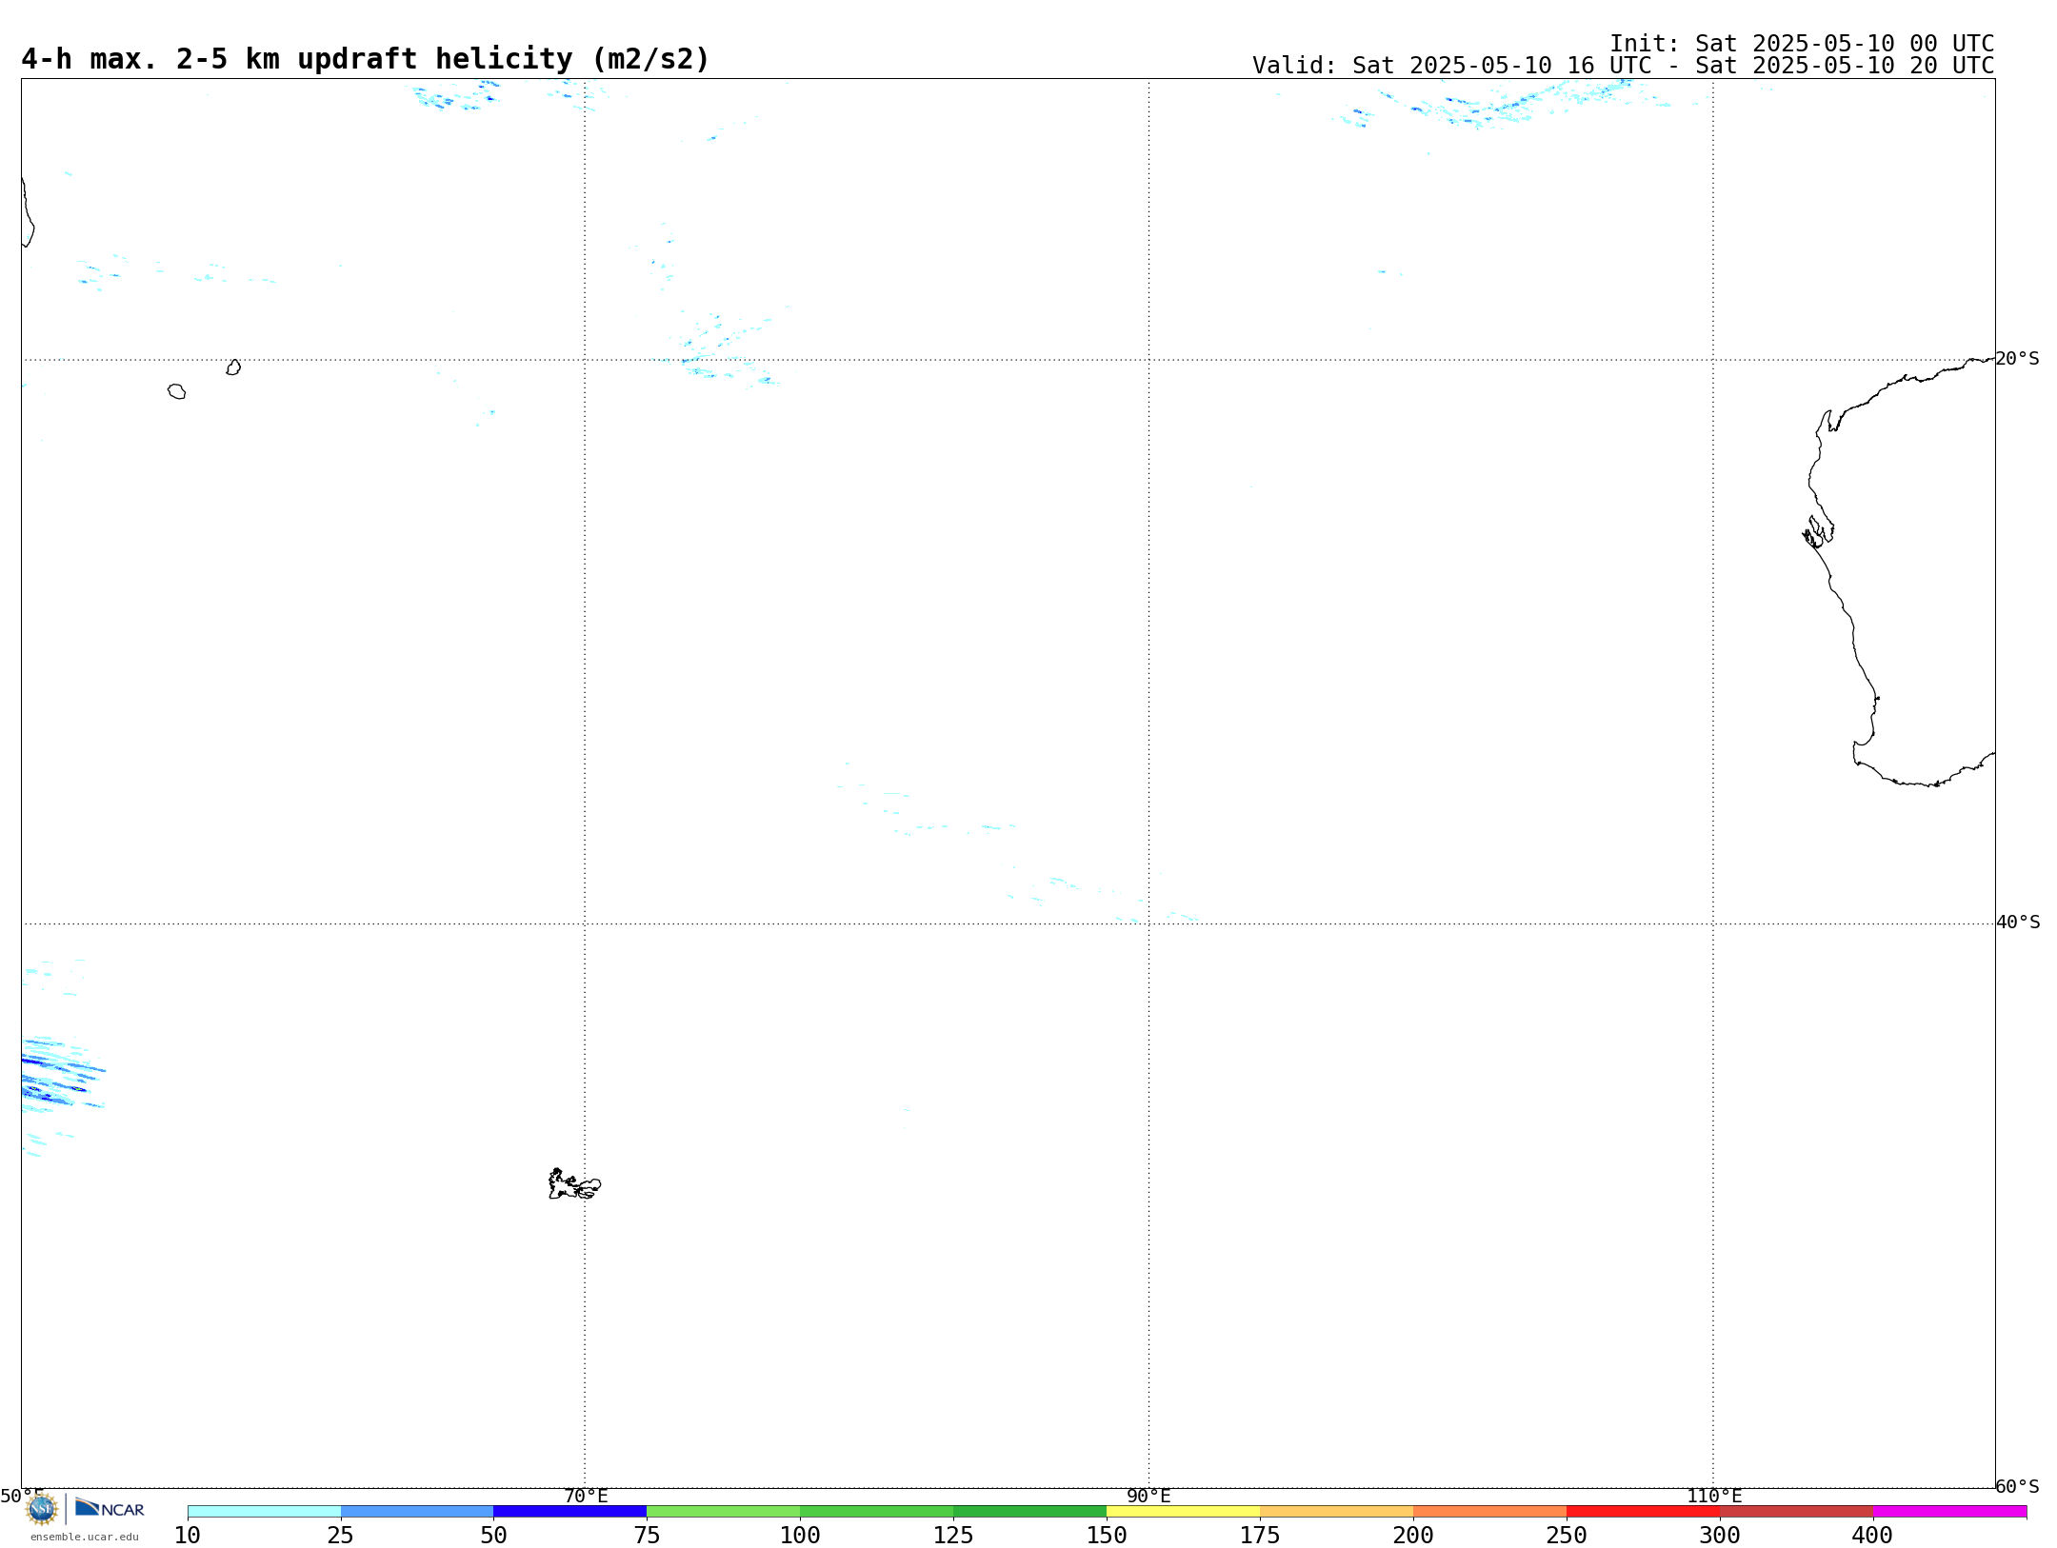Click the 40°S latitude label
Viewport: 2057px width, 1548px height.
tap(2018, 923)
